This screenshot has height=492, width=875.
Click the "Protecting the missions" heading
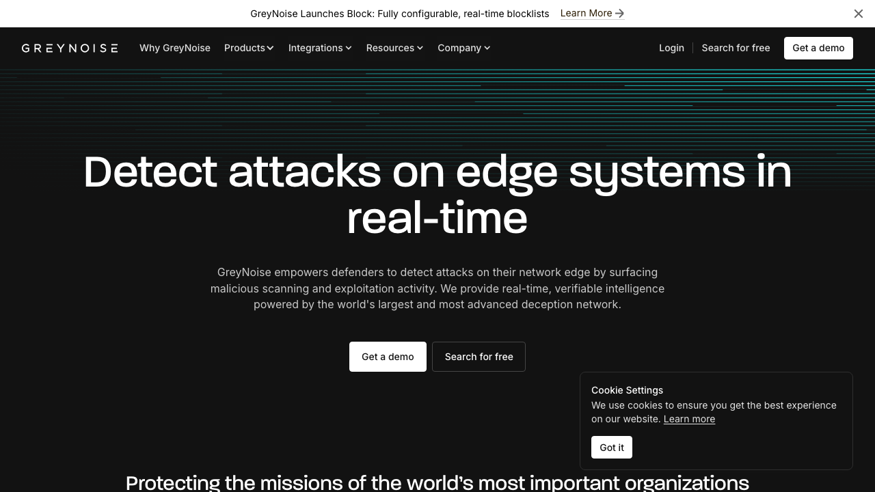[437, 483]
